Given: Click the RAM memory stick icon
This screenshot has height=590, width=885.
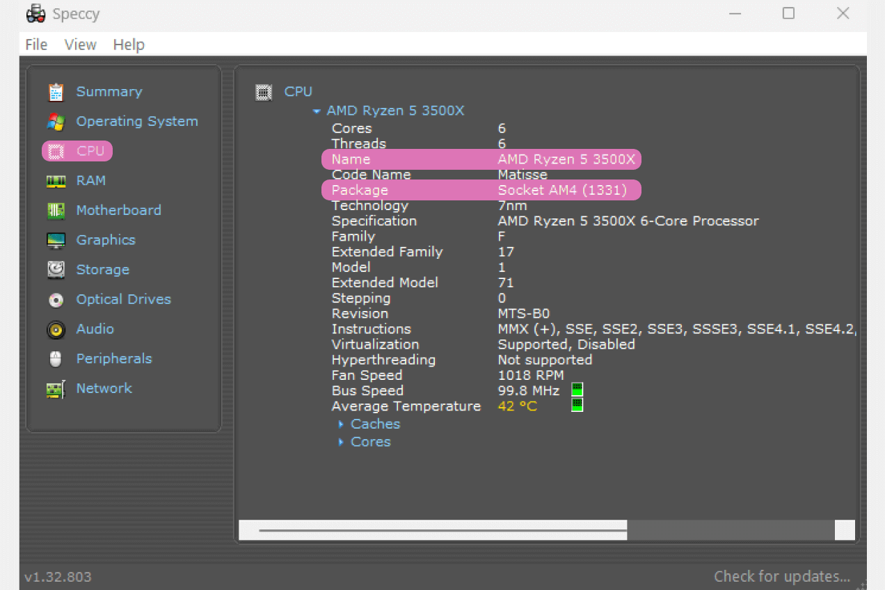Looking at the screenshot, I should pos(56,181).
